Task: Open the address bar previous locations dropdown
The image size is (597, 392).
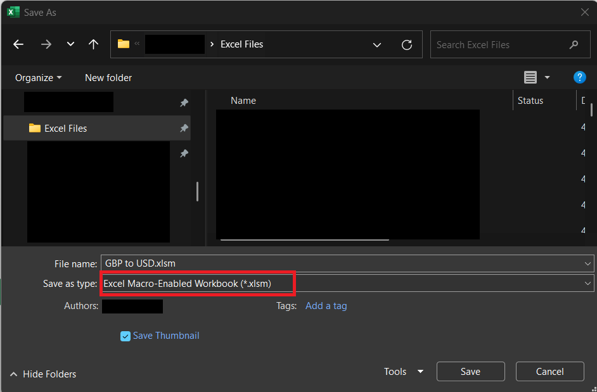Action: (377, 45)
